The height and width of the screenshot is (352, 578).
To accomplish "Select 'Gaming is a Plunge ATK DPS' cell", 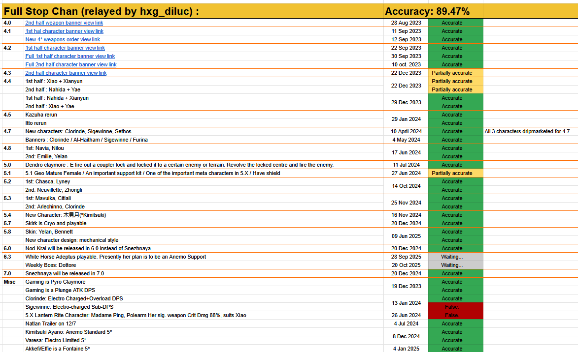I will click(204, 290).
